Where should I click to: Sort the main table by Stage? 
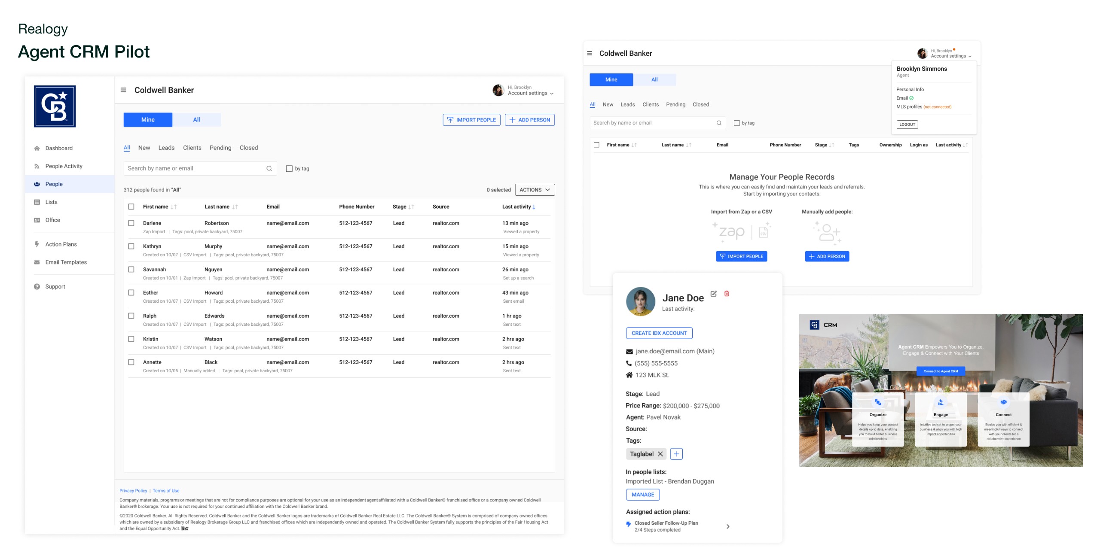(x=411, y=207)
